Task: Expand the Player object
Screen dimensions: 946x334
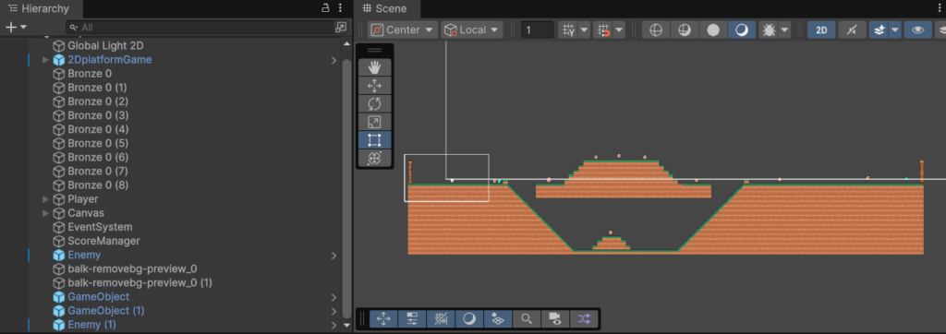Action: point(45,199)
